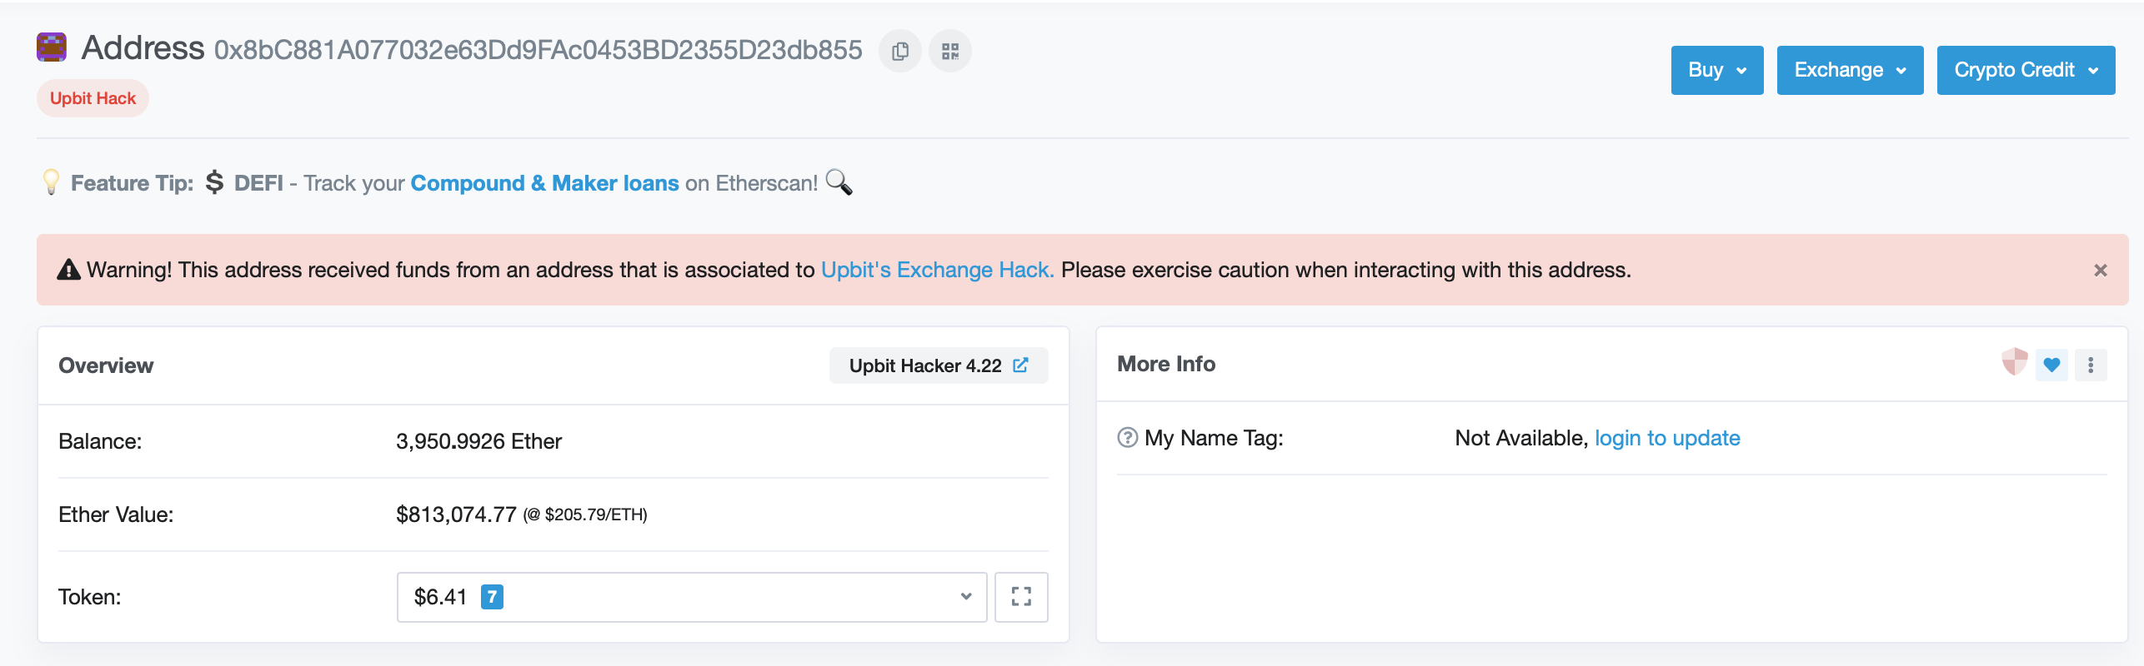Click the magnifying glass tip icon
The image size is (2144, 666).
coord(839,182)
